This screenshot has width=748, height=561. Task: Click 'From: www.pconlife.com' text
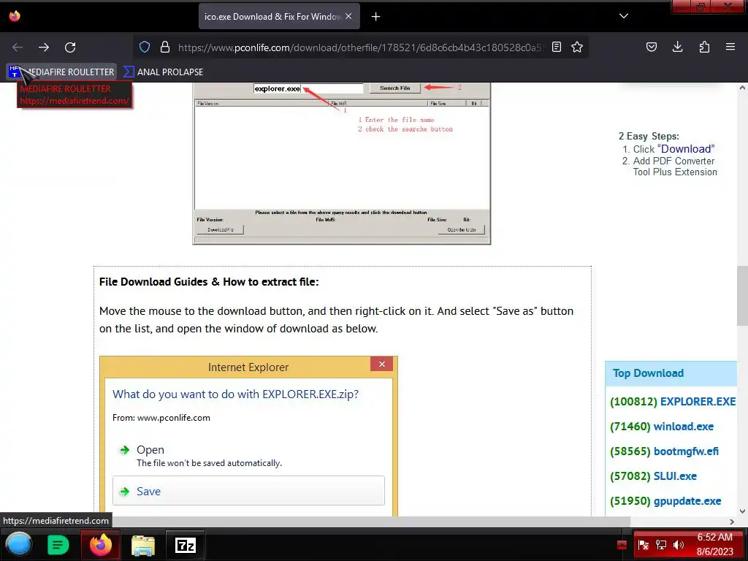point(161,417)
